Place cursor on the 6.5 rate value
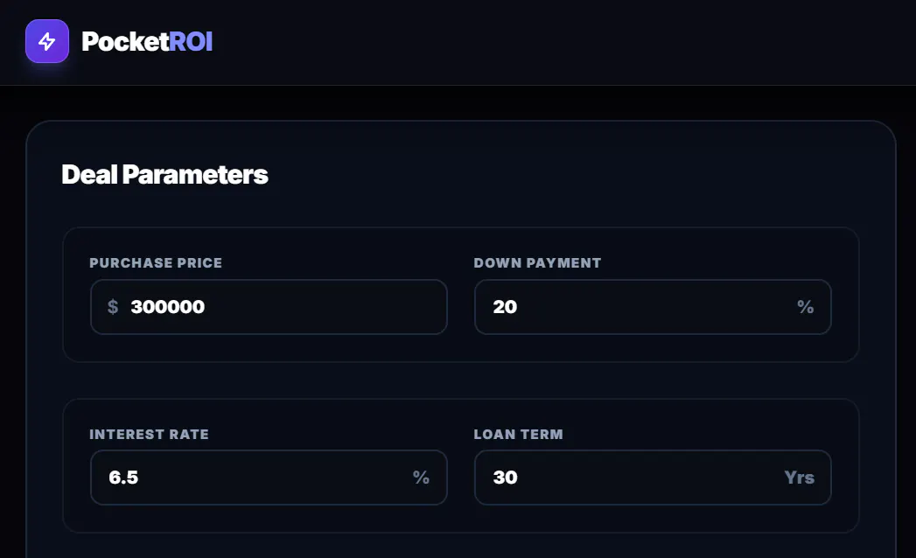The image size is (916, 558). 123,478
